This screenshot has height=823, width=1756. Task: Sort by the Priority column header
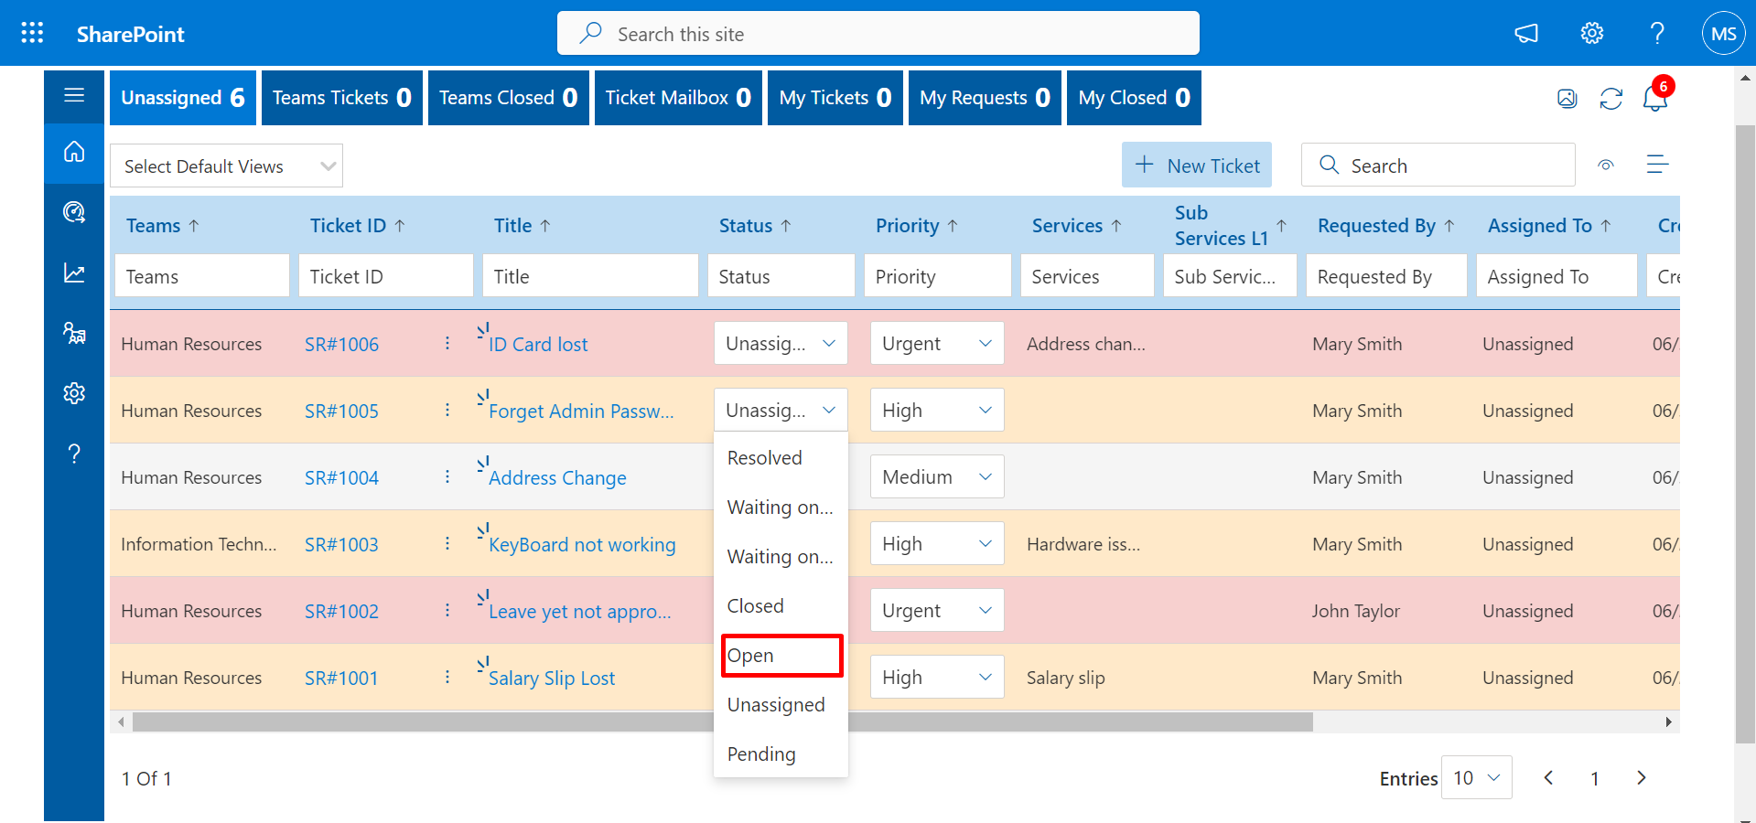[x=917, y=226]
